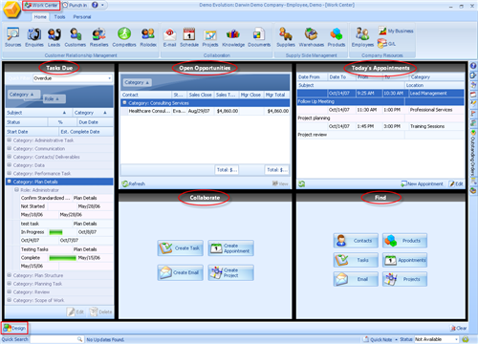Open the Warehouses icon
Image resolution: width=478 pixels, height=344 pixels.
click(x=312, y=37)
